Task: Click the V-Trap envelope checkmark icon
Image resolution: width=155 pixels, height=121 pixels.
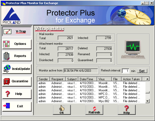Action: tap(7, 31)
